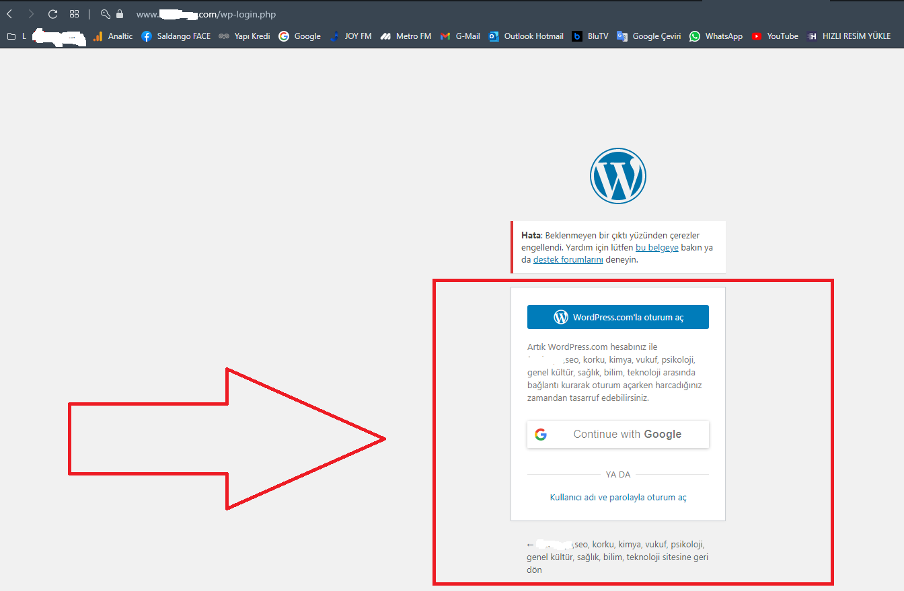Screen dimensions: 904x591
Task: Click Continue with Google button
Action: click(618, 435)
